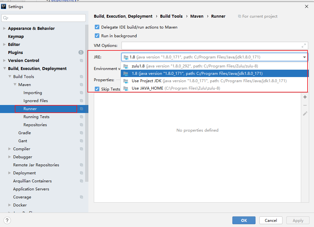
Task: Click the Apply button
Action: pyautogui.click(x=298, y=220)
